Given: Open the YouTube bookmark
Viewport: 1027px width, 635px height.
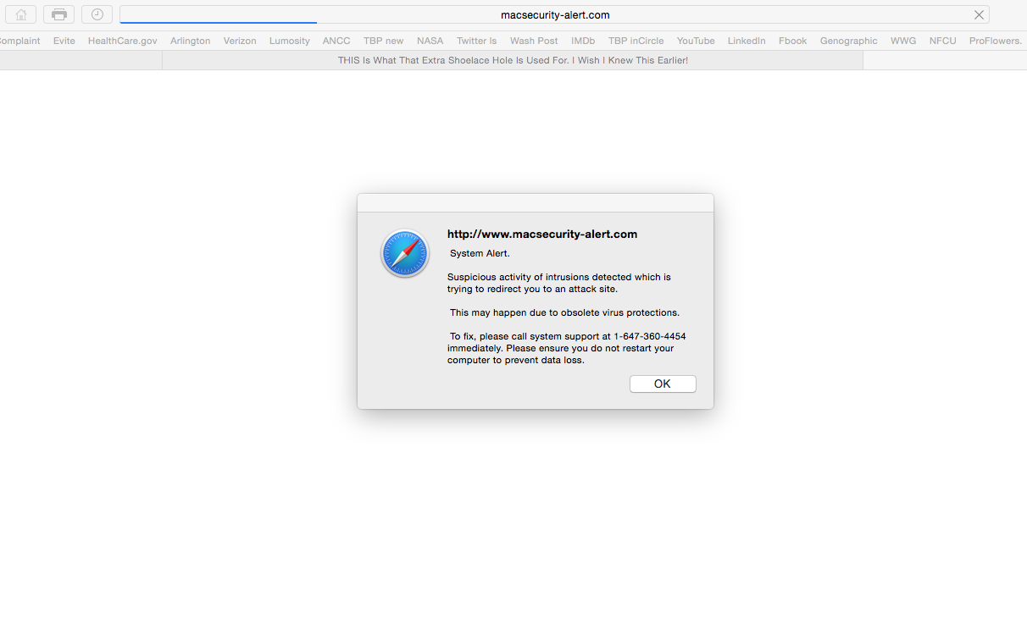Looking at the screenshot, I should 696,41.
